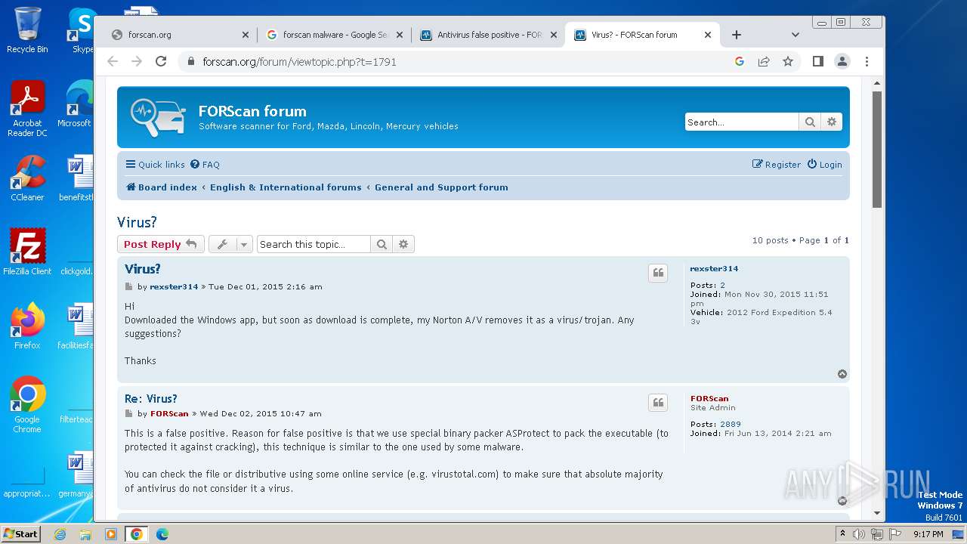Show hidden system tray icons

pyautogui.click(x=843, y=534)
